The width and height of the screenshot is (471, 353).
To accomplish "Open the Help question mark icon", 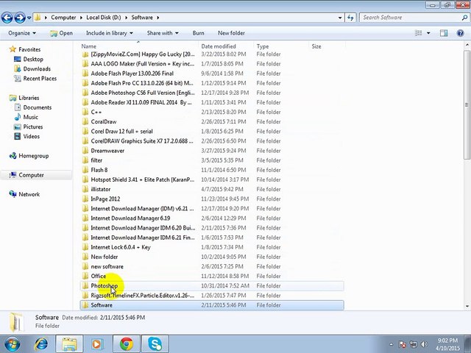I will coord(460,33).
